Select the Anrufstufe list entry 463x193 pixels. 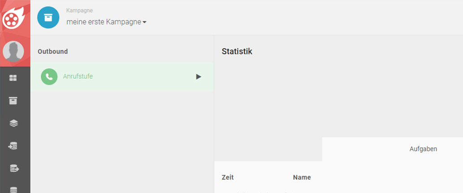122,77
